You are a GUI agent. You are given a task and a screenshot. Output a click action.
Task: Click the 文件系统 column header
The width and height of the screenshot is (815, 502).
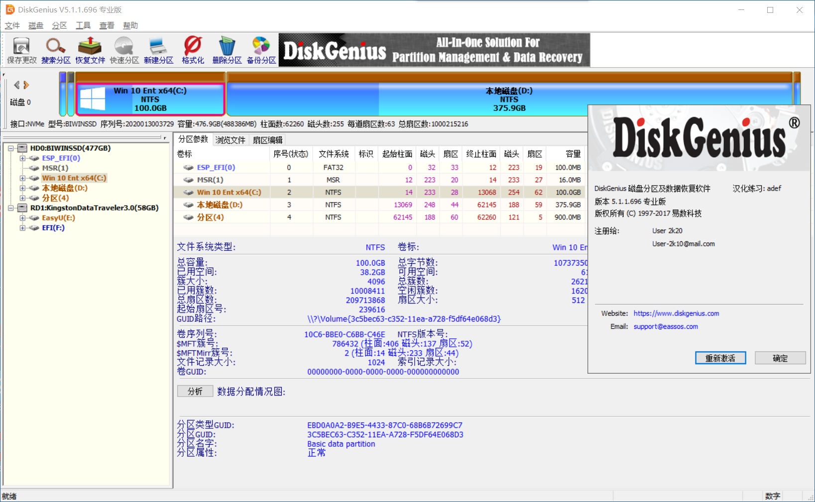point(334,154)
